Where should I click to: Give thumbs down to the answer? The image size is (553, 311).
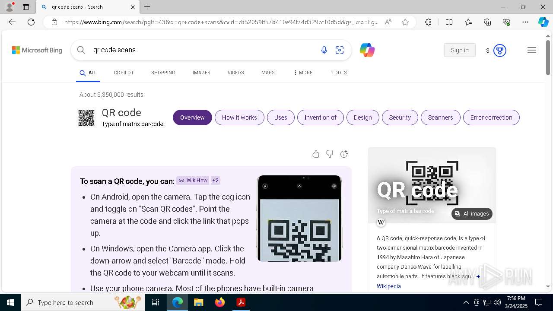tap(330, 154)
